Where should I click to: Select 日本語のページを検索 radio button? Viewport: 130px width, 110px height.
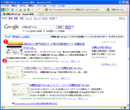coord(44,31)
